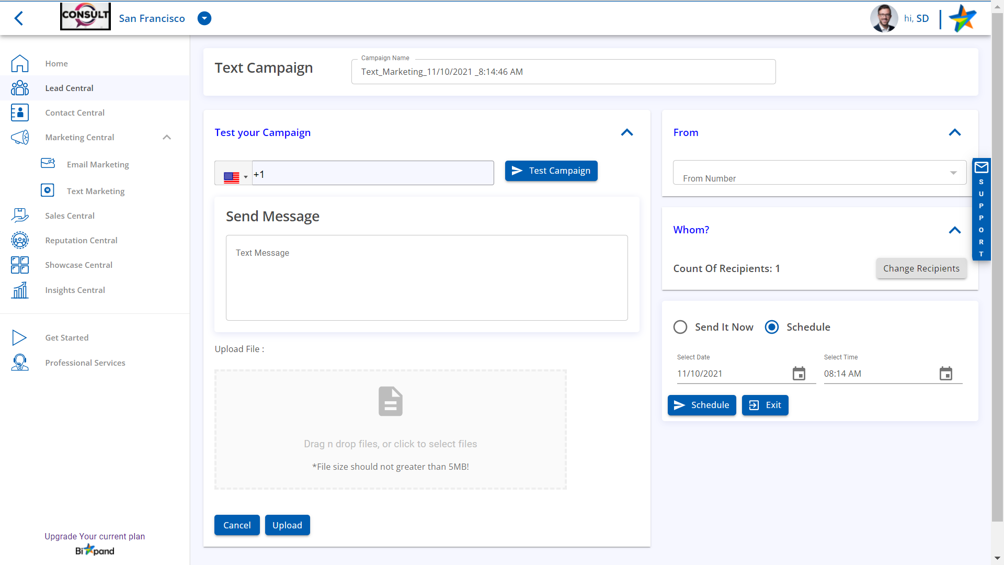The width and height of the screenshot is (1004, 565).
Task: Click Change Recipients
Action: (921, 268)
